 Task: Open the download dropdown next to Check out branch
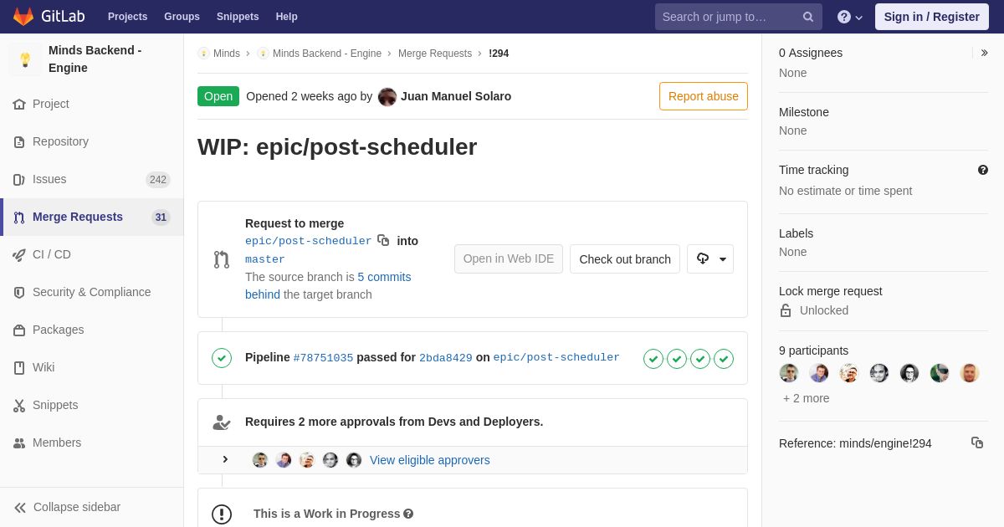(x=710, y=259)
